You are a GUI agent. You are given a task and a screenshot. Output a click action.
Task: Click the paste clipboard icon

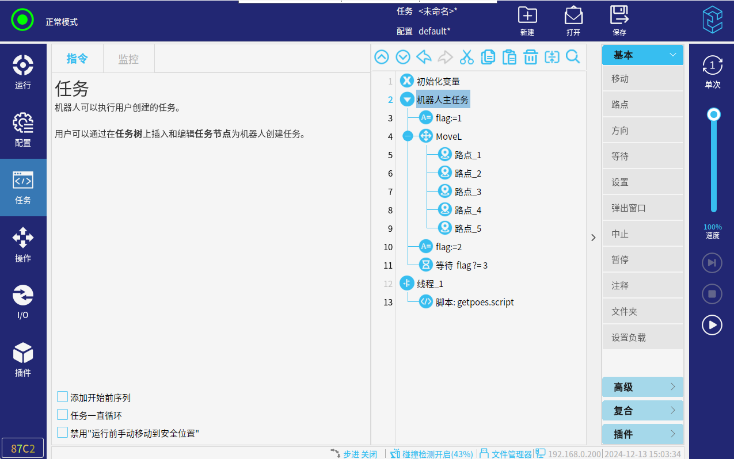click(509, 57)
